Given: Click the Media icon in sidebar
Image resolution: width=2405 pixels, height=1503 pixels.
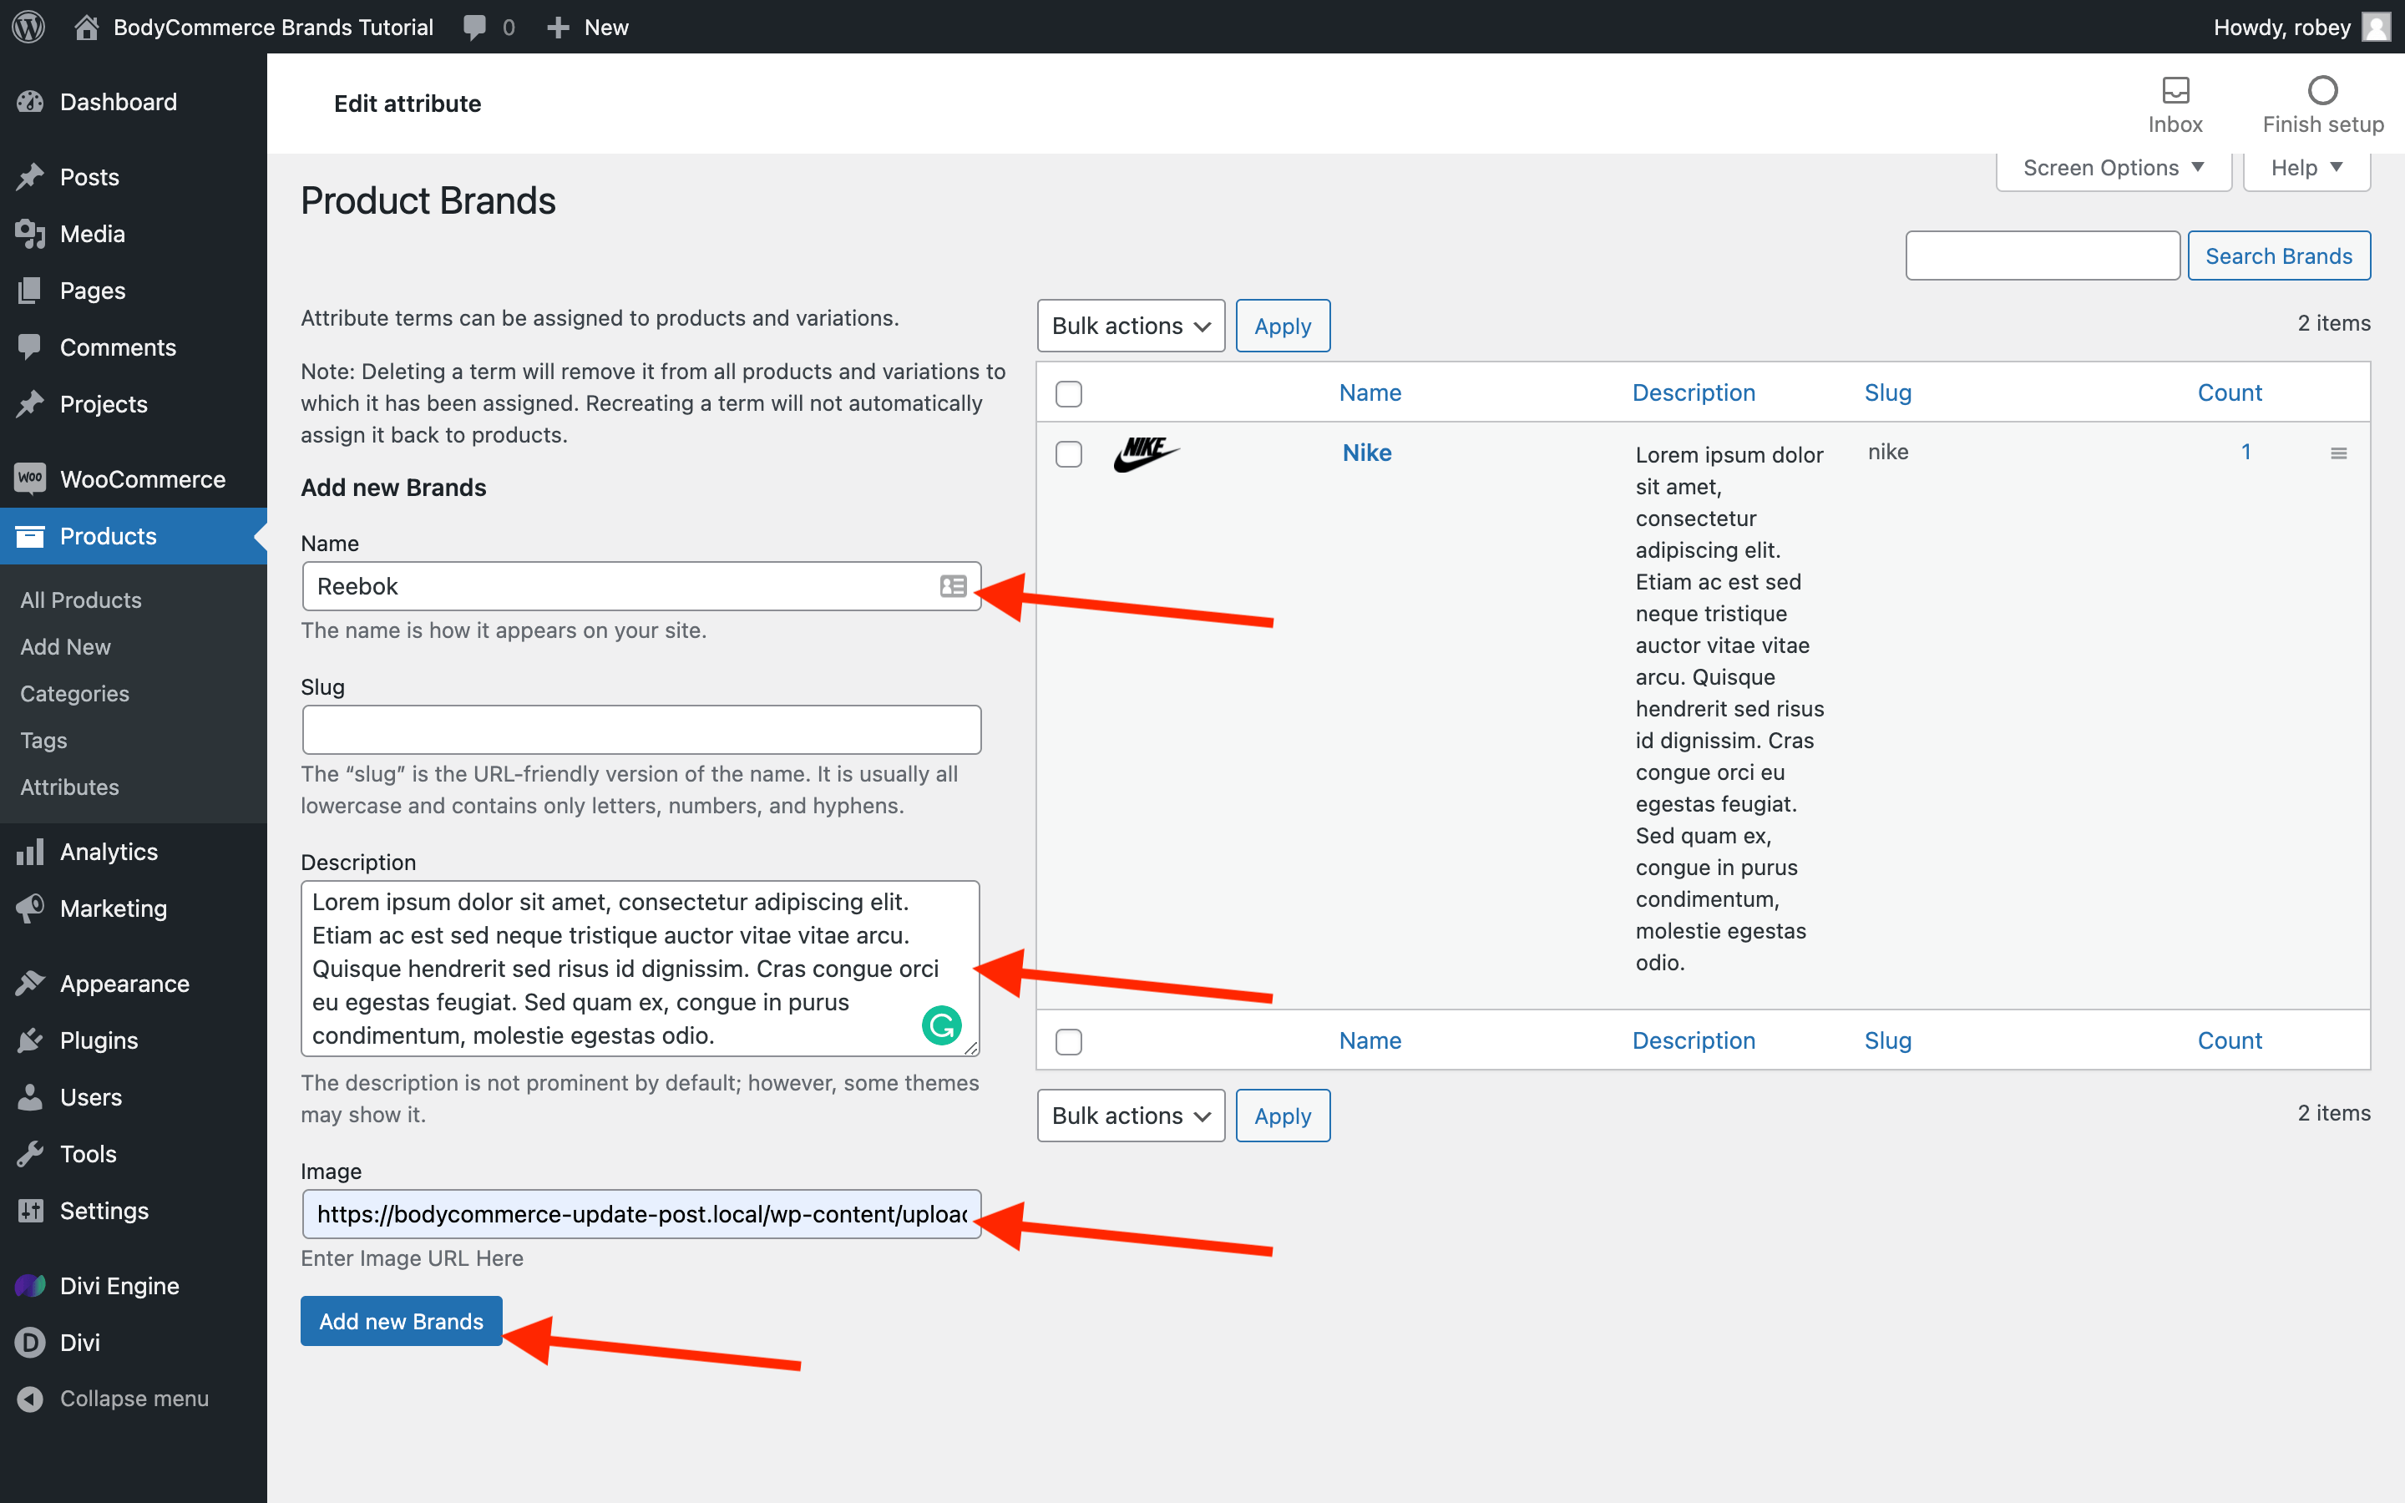Looking at the screenshot, I should pyautogui.click(x=31, y=234).
